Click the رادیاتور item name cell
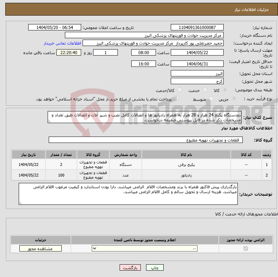Screen dimensions: 278x277 [186, 175]
